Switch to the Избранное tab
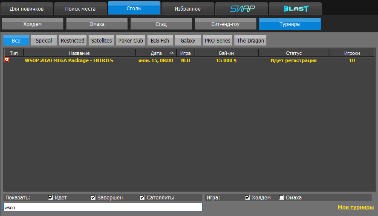Image resolution: width=378 pixels, height=216 pixels. [x=188, y=9]
